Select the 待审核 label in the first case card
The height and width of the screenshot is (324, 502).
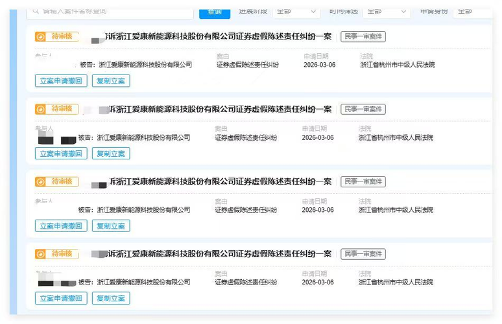(62, 36)
